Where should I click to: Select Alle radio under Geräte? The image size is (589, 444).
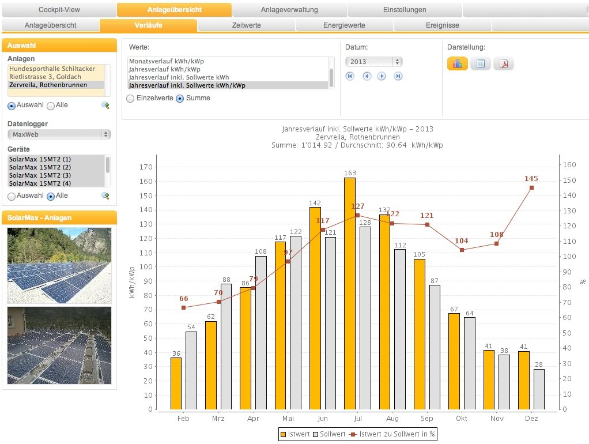point(51,196)
